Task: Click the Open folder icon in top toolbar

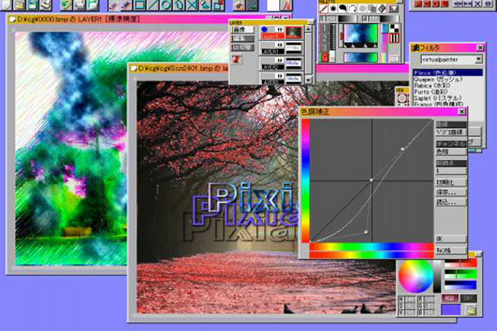Action: [x=19, y=4]
